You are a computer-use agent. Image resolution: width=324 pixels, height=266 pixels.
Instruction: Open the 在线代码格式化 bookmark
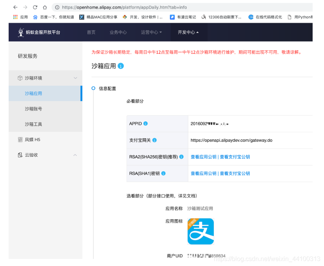(265, 17)
